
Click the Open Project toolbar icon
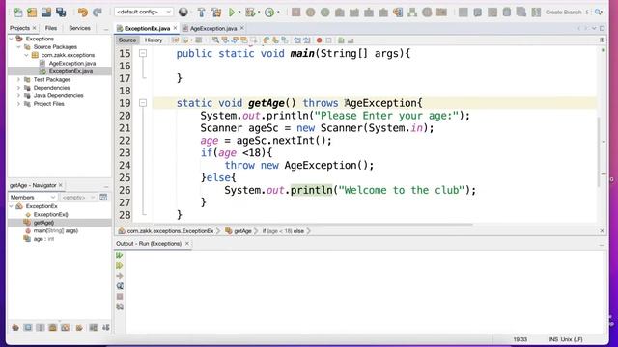pyautogui.click(x=46, y=13)
